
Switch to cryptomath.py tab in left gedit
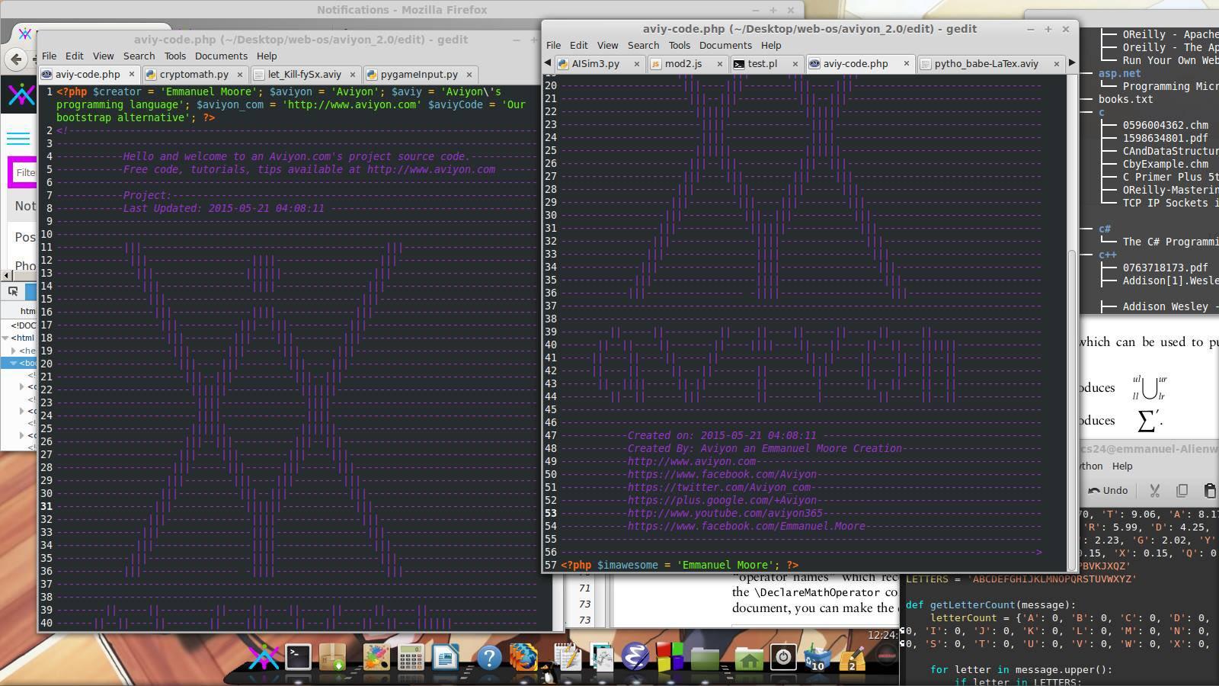[194, 74]
